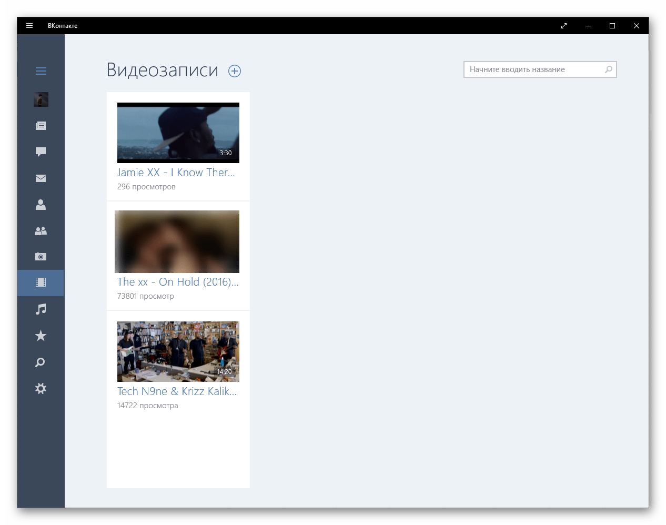666x525 pixels.
Task: Click 'ВКонтакте' window title
Action: pos(63,26)
